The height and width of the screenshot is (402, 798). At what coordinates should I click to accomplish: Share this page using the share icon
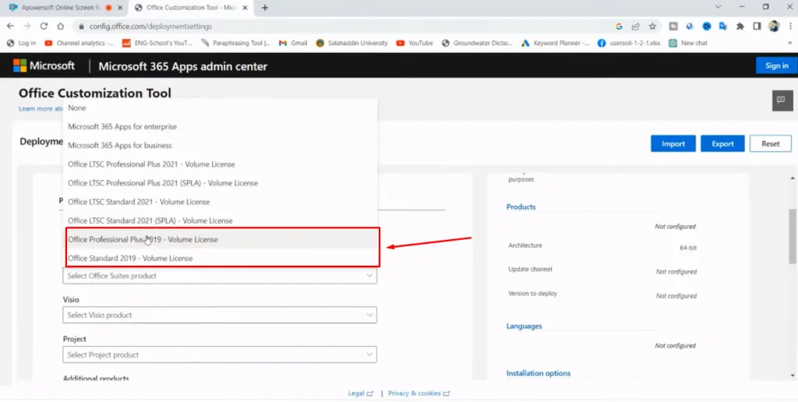click(636, 26)
